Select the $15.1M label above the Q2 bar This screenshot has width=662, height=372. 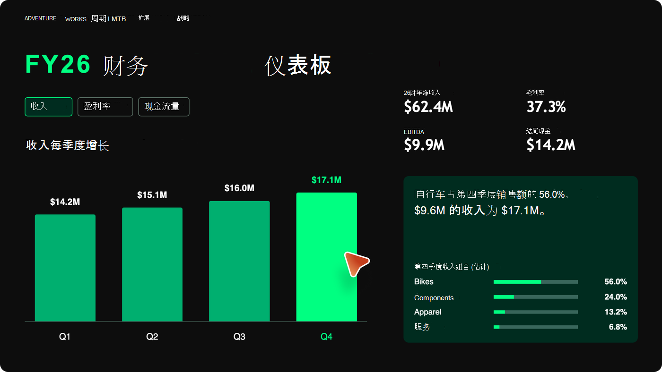152,195
